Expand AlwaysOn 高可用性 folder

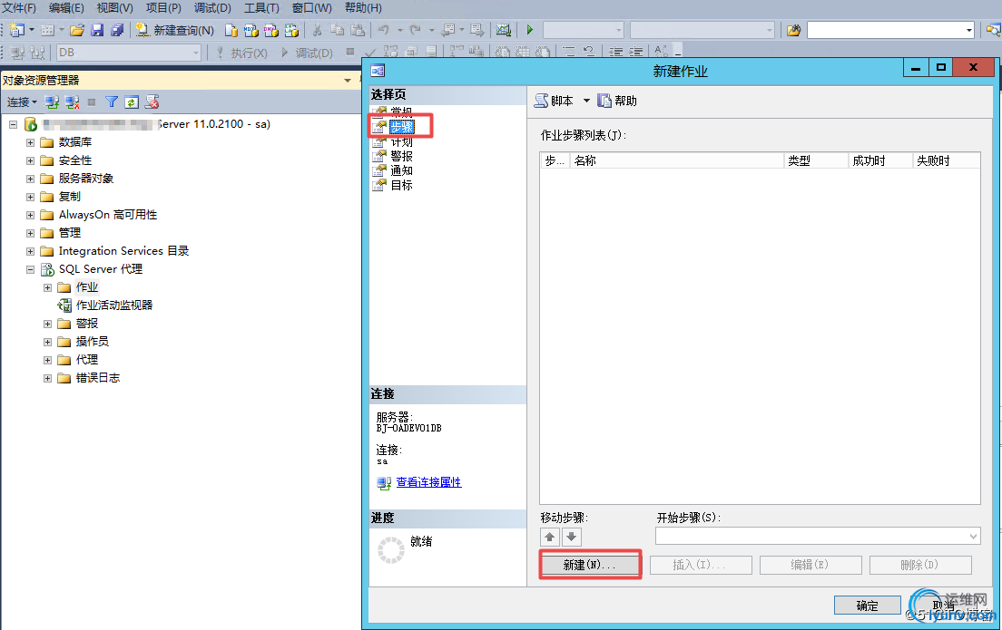click(30, 215)
